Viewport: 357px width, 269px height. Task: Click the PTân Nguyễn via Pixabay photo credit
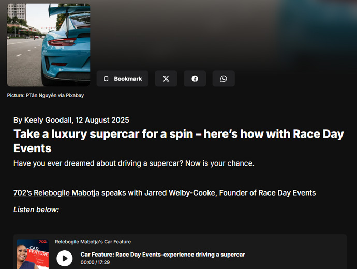point(46,95)
